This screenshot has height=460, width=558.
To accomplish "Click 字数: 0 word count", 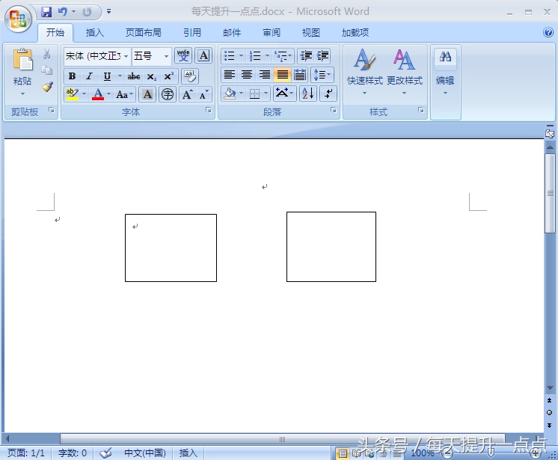I will tap(73, 453).
